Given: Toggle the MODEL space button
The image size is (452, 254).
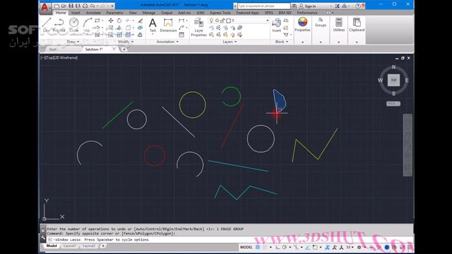Looking at the screenshot, I should [247, 247].
